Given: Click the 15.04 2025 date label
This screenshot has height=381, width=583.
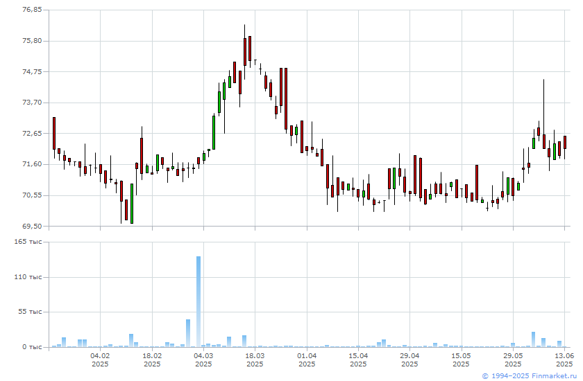Looking at the screenshot, I should pos(358,360).
